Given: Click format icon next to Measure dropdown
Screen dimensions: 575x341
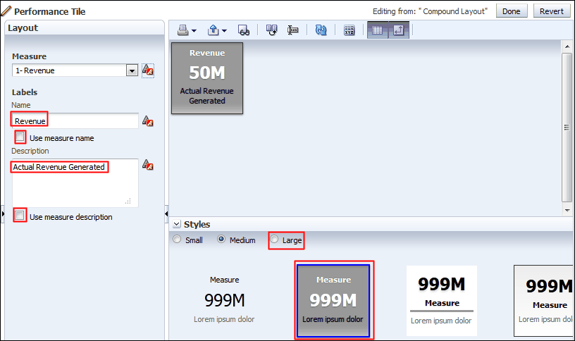Looking at the screenshot, I should pos(148,70).
